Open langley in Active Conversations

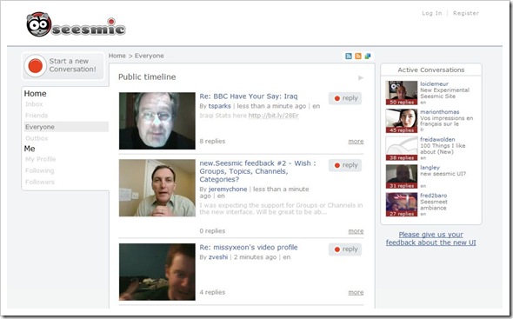[x=430, y=168]
